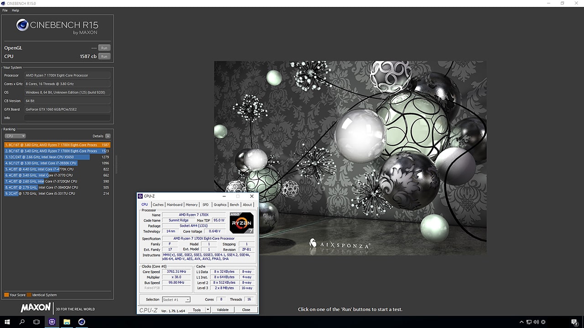Switch to About tab in CPU-Z

pos(247,205)
